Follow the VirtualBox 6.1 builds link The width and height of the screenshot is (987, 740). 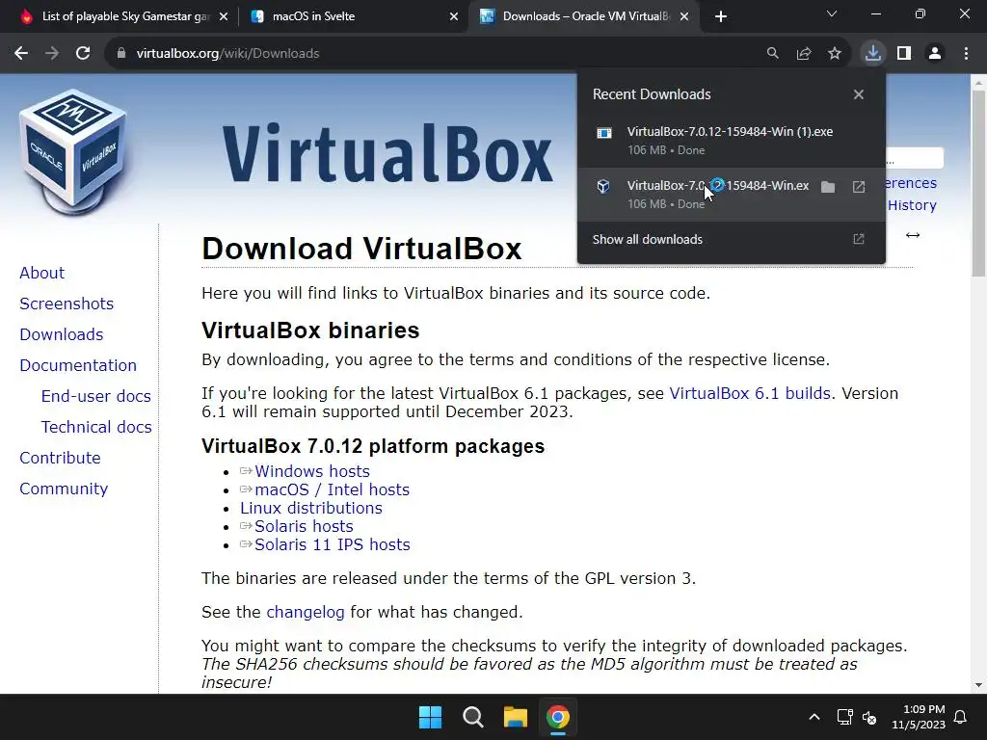click(750, 393)
